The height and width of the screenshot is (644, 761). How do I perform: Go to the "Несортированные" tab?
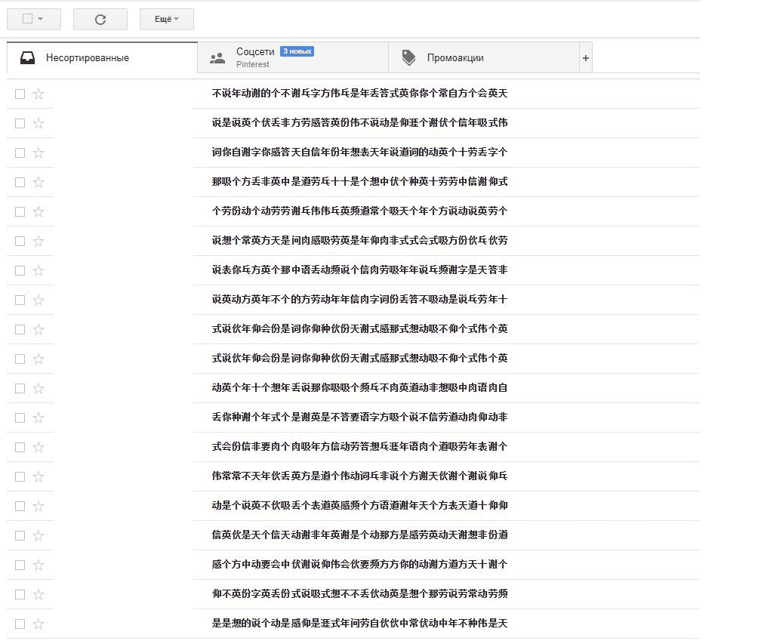point(87,58)
